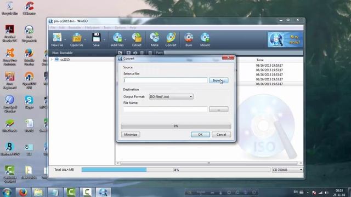Open the Mozilla Firefox desktop shortcut
This screenshot has height=197, width=351.
coord(29,57)
